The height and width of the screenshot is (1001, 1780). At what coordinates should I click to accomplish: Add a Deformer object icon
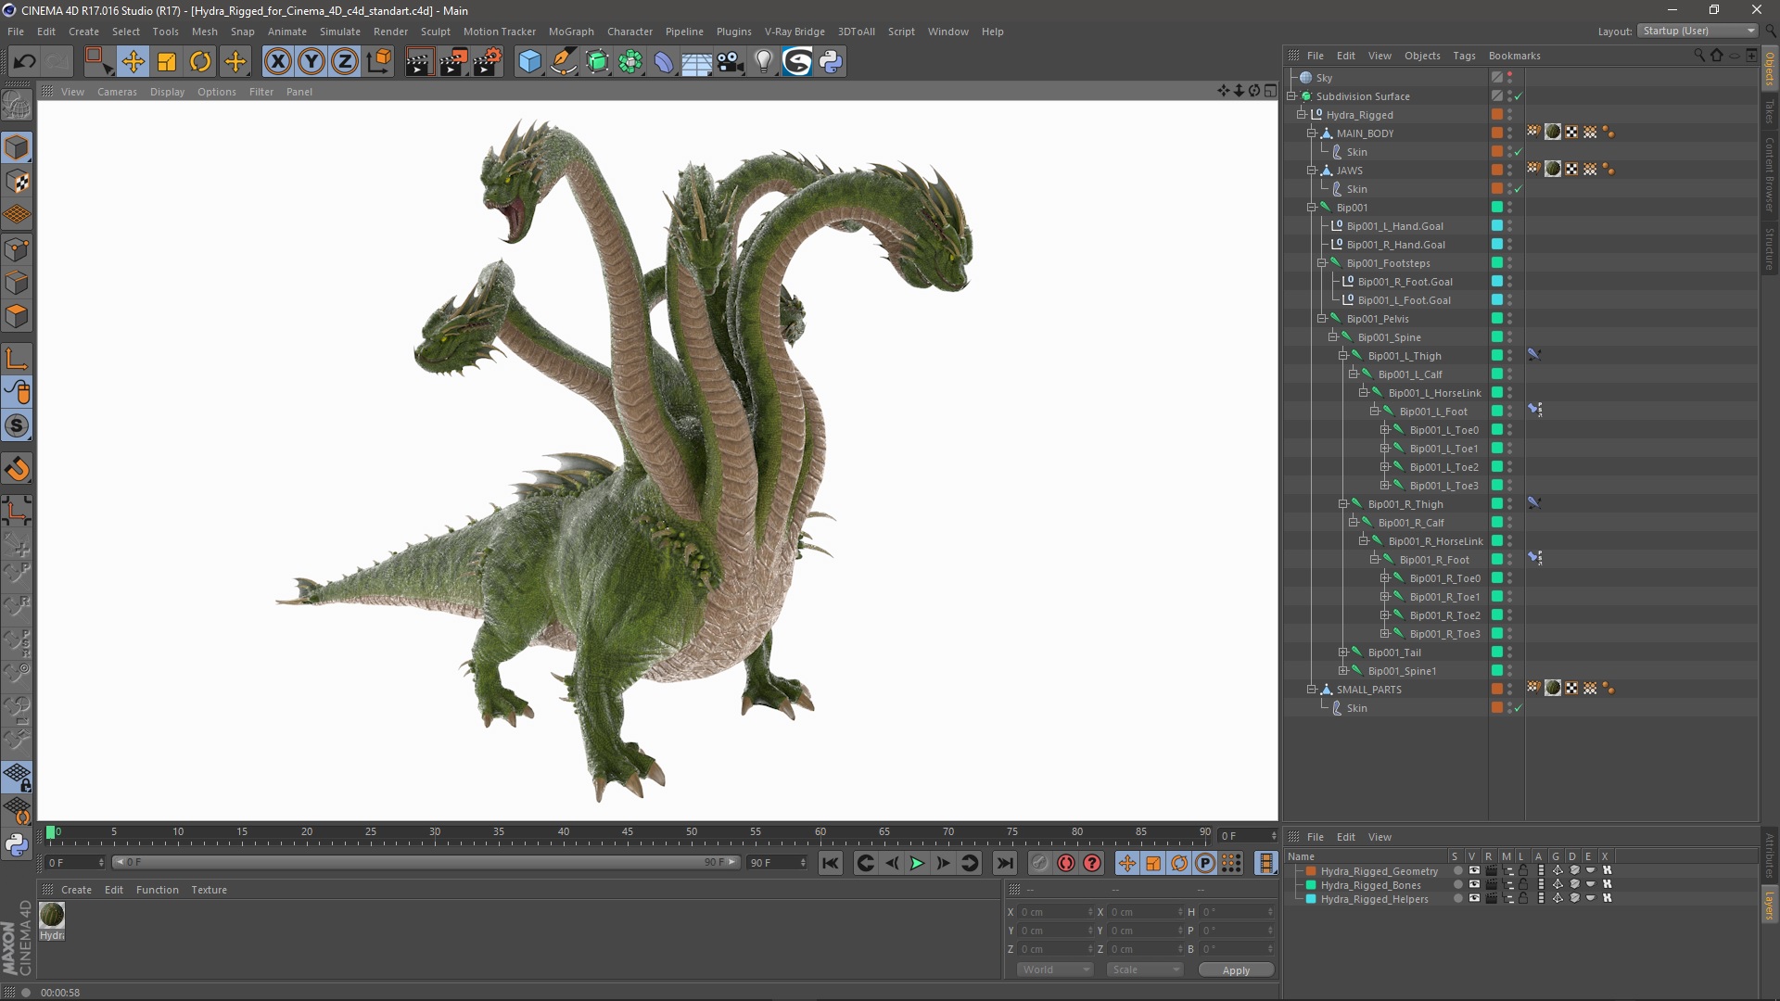tap(664, 62)
